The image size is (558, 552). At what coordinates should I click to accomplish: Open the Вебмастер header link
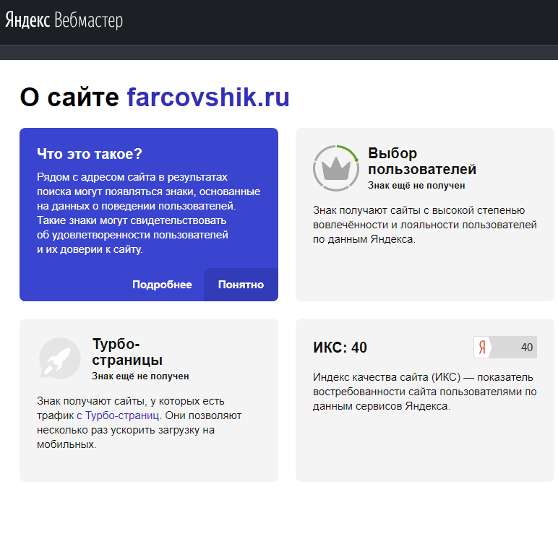point(89,20)
